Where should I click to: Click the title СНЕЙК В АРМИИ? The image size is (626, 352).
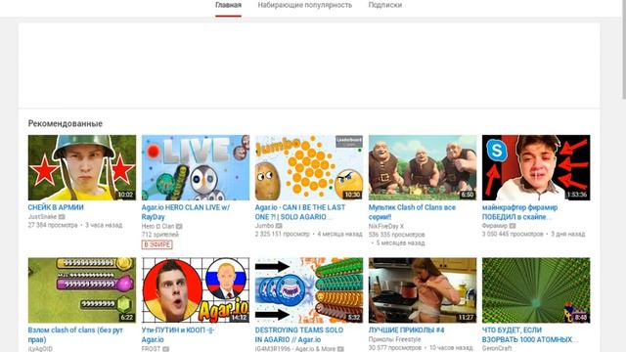(x=56, y=207)
